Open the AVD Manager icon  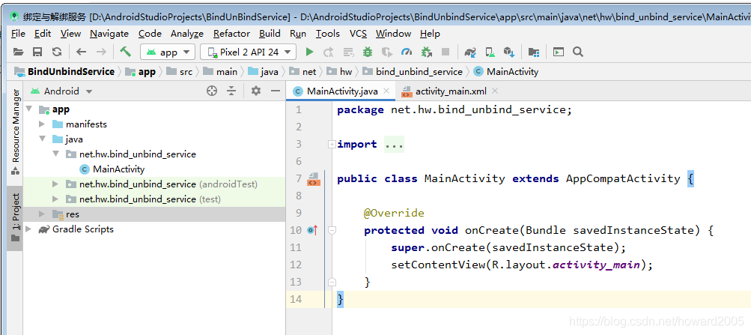click(x=490, y=52)
